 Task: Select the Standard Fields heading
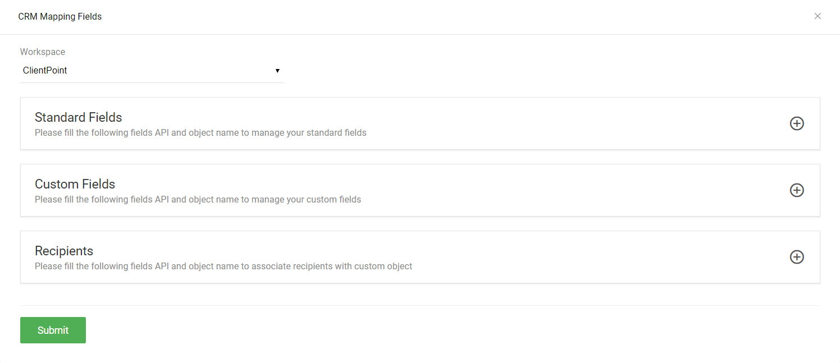click(x=79, y=117)
